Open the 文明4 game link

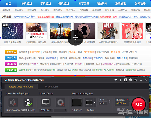41,58
